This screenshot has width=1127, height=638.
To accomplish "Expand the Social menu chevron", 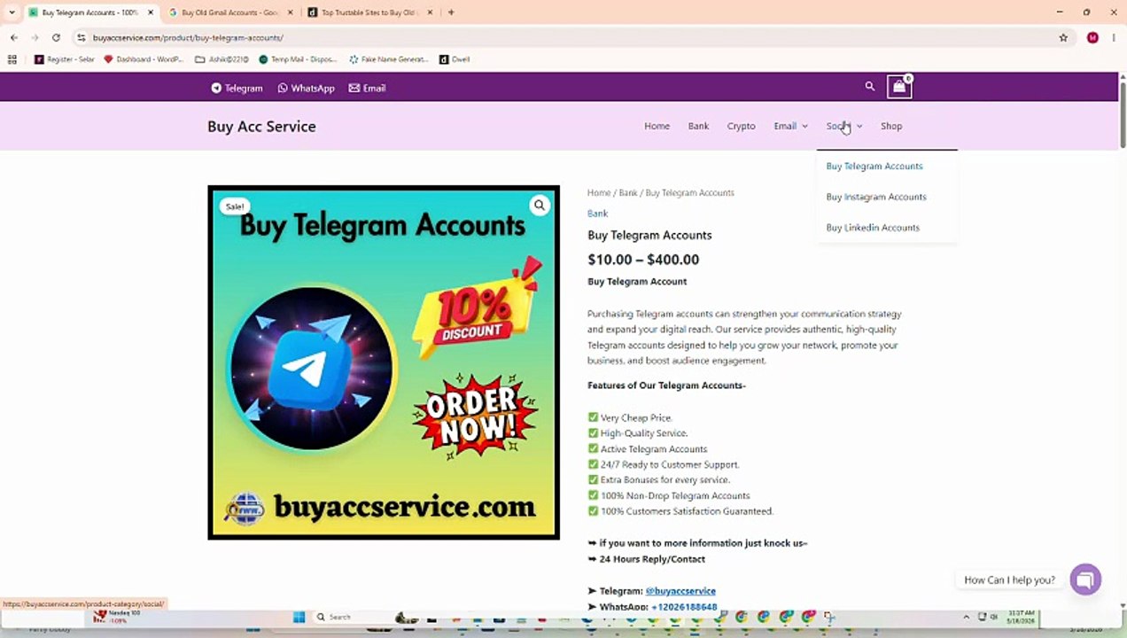I will pos(859,126).
